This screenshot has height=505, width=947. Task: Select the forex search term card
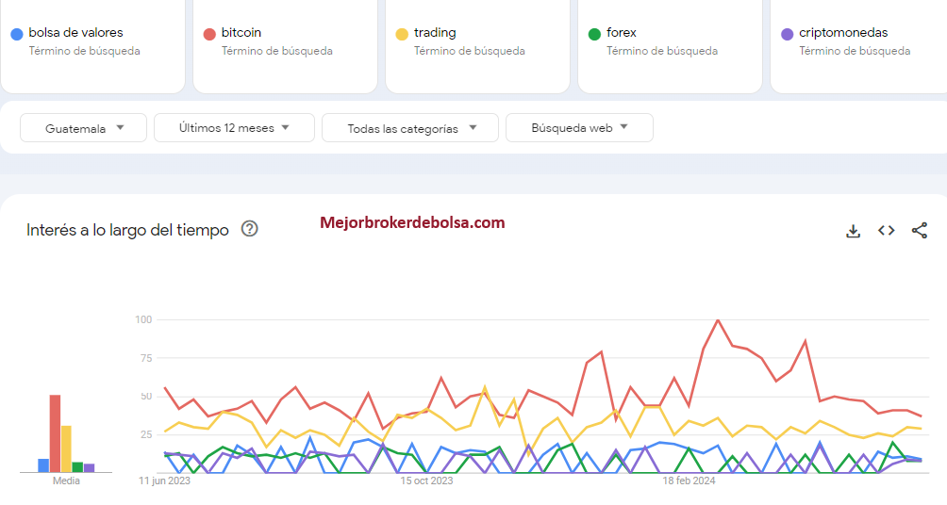click(x=671, y=45)
